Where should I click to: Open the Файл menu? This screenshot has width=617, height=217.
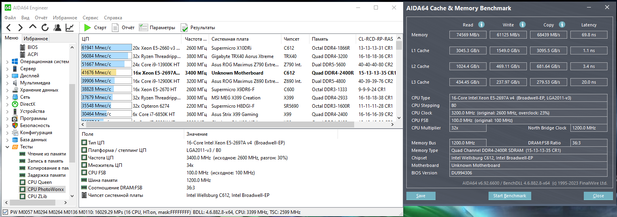click(x=10, y=18)
